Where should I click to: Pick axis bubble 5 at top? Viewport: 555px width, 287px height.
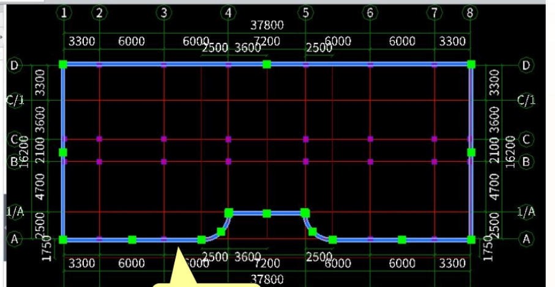point(305,13)
